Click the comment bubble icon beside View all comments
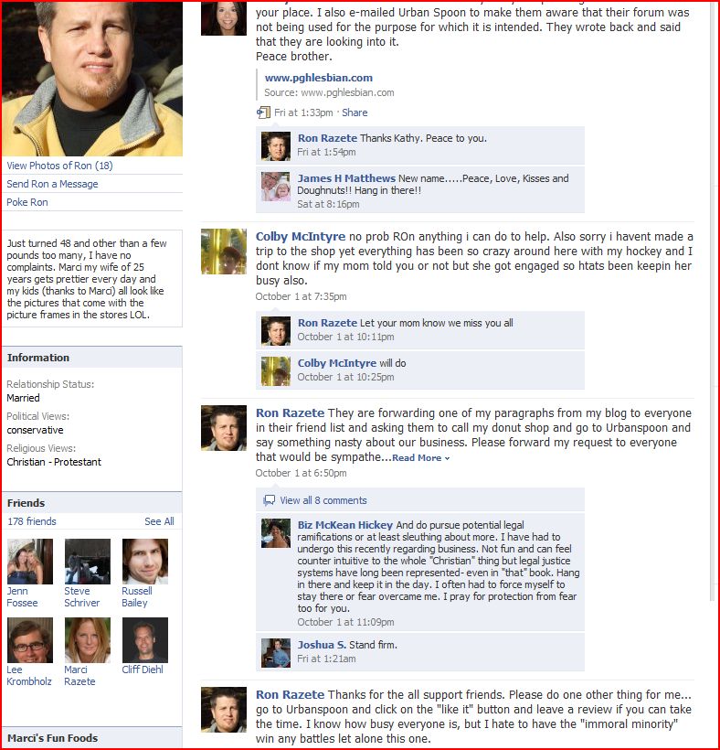 (269, 500)
